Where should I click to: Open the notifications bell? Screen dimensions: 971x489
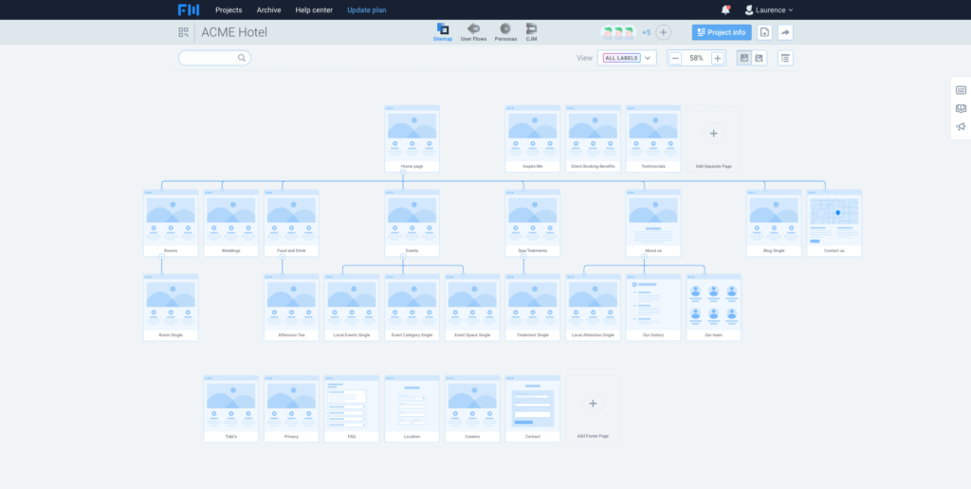click(x=725, y=9)
